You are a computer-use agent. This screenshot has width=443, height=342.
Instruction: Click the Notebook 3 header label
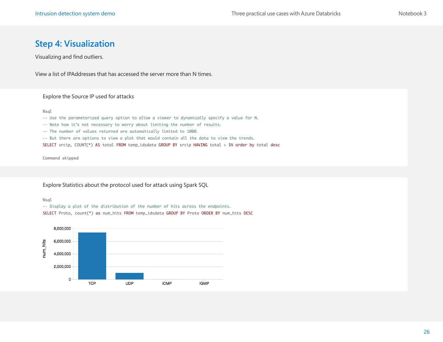click(412, 14)
